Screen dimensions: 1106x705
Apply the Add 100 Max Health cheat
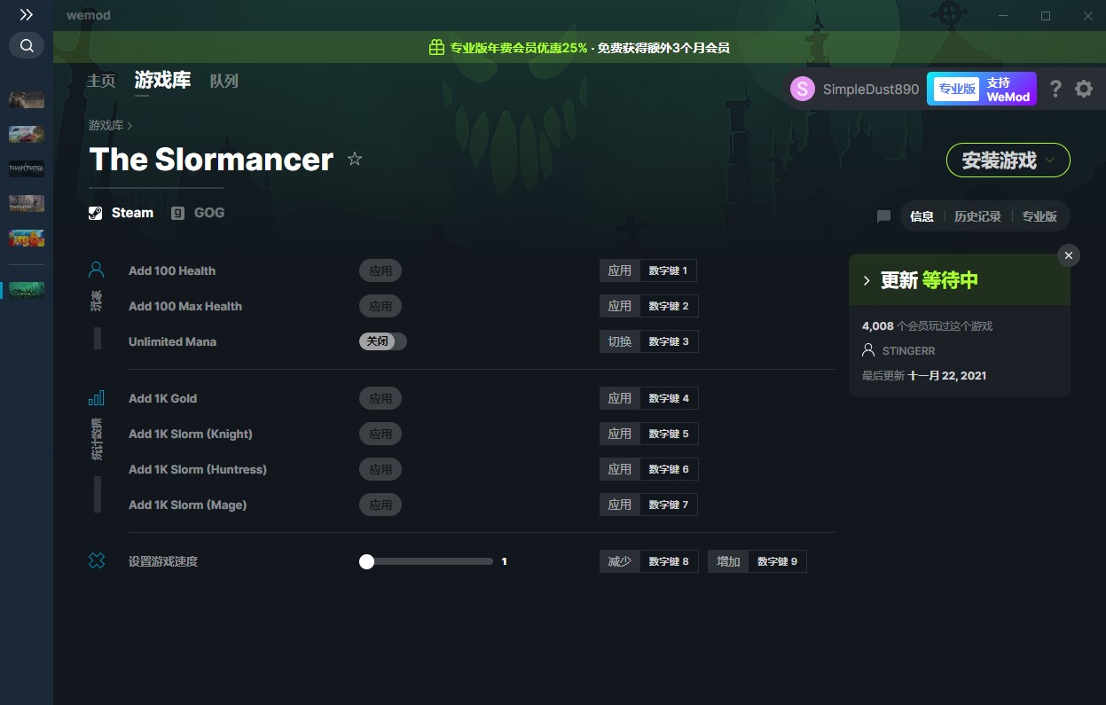pos(380,306)
